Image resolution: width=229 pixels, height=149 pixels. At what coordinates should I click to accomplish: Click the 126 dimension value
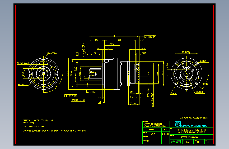pos(96,40)
